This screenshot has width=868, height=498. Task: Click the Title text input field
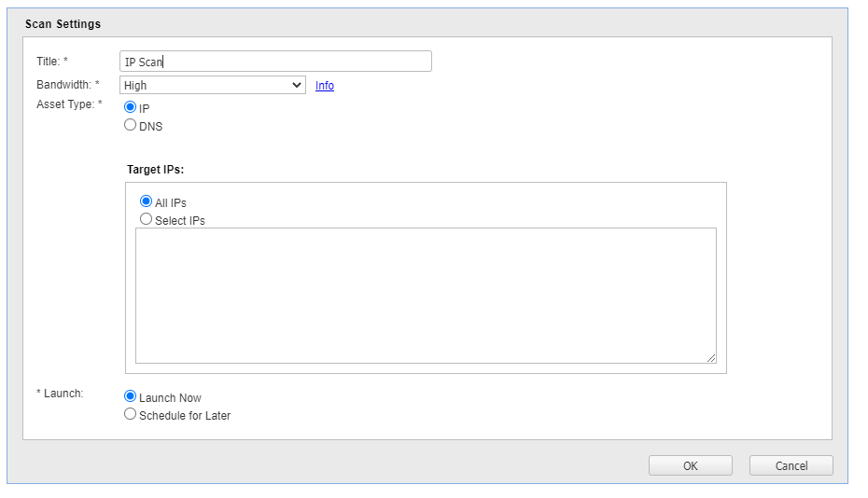[275, 62]
